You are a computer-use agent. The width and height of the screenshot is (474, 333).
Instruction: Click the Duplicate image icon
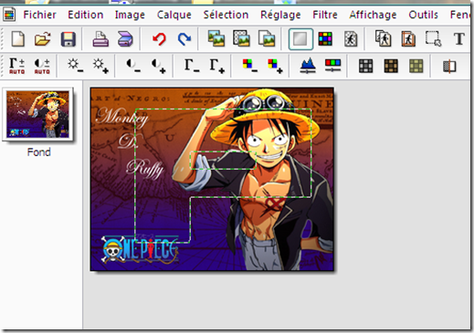[x=267, y=39]
